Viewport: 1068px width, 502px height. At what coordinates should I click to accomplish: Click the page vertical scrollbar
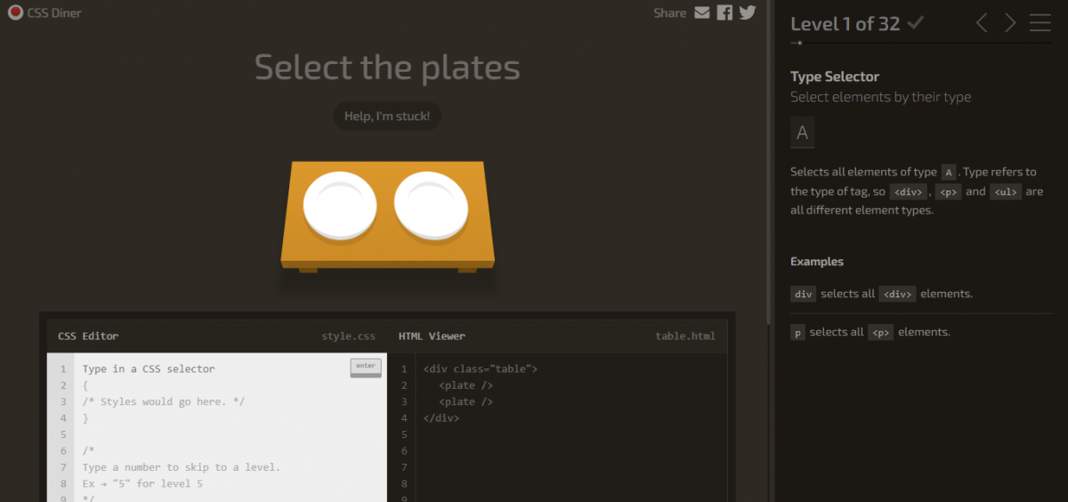coord(769,160)
